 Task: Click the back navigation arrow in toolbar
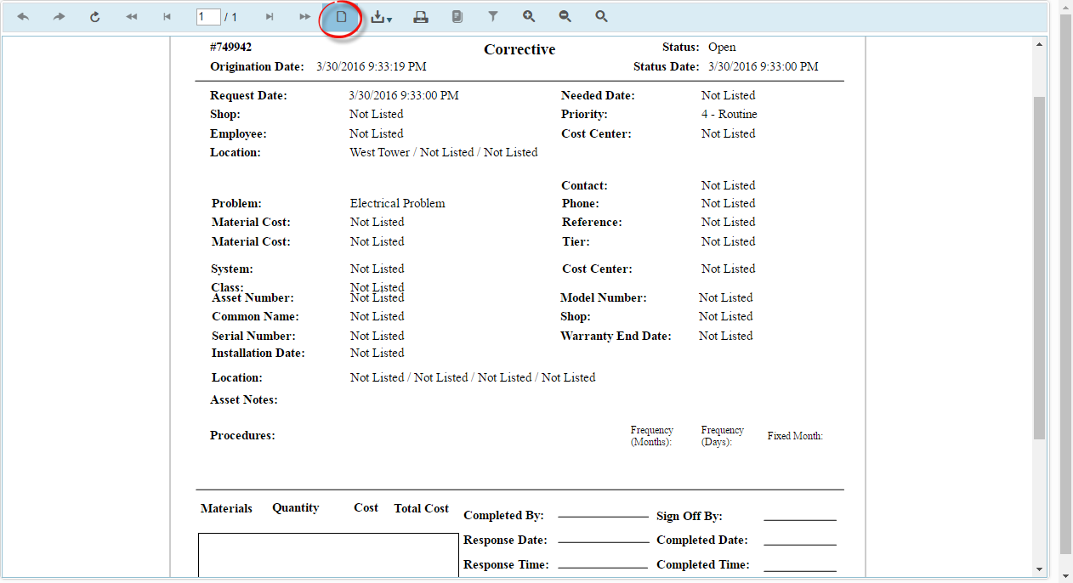23,17
